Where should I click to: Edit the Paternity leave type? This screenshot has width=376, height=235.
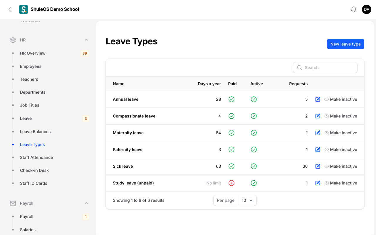[318, 150]
